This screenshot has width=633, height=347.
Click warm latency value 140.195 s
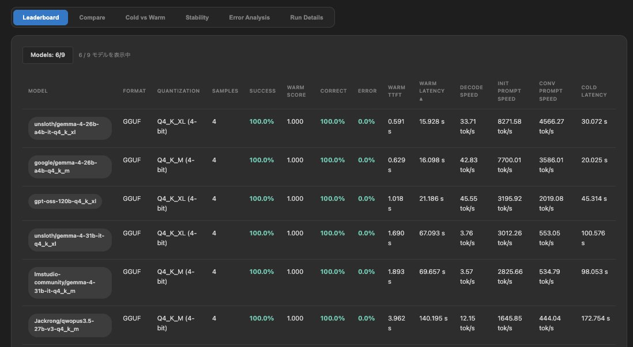pos(433,318)
